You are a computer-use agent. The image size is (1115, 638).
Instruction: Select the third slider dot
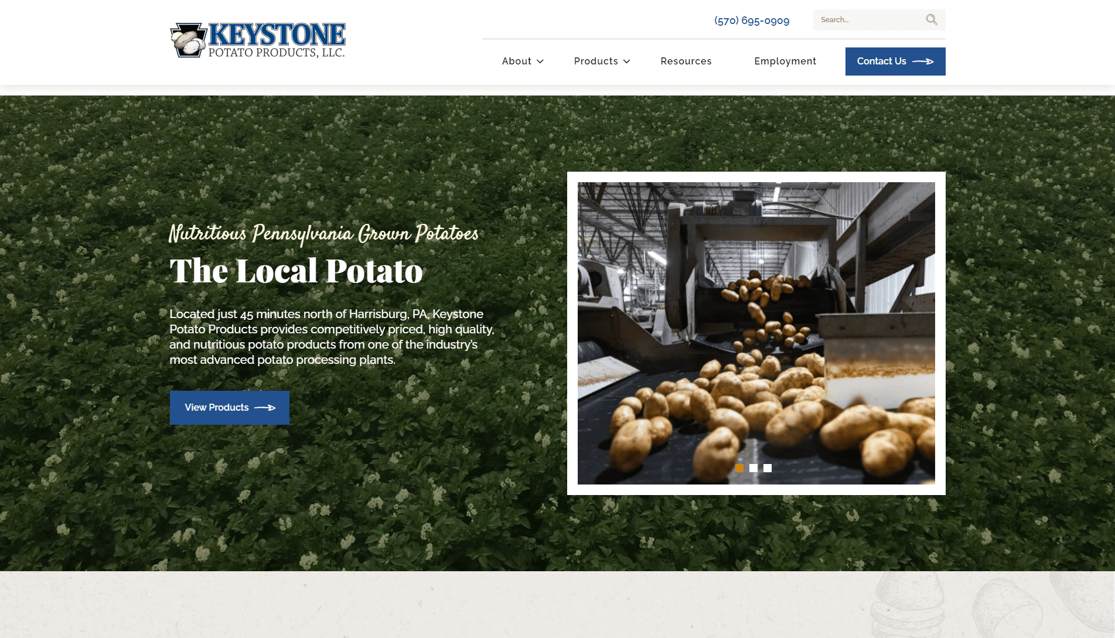click(768, 468)
